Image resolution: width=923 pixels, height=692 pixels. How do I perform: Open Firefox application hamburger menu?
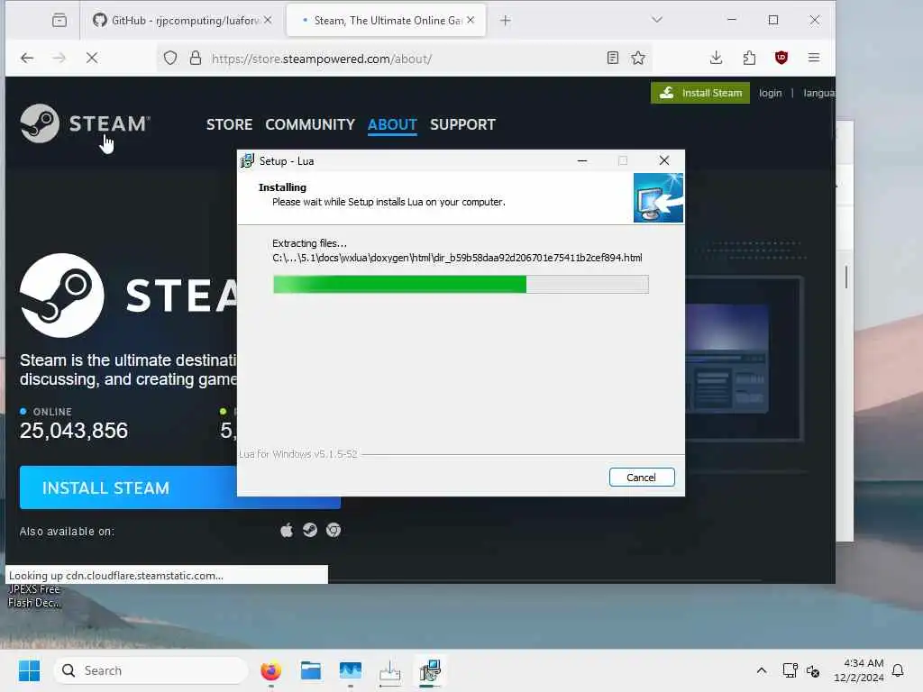[814, 58]
